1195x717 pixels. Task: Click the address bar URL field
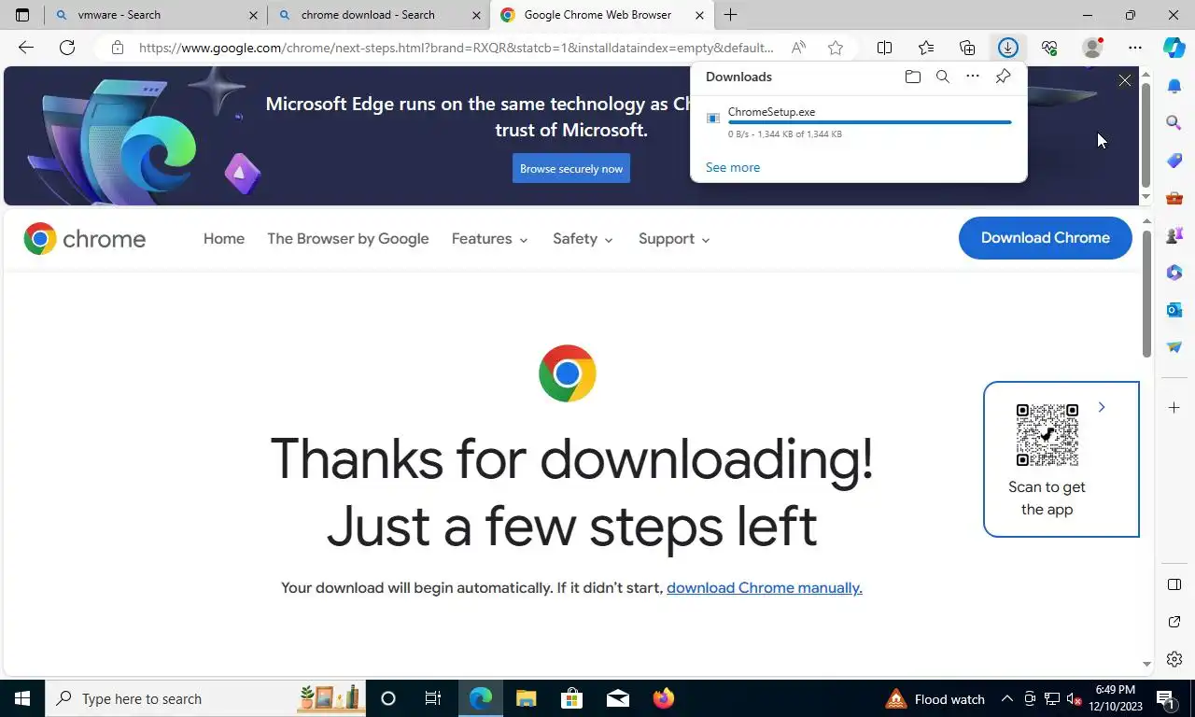tap(456, 48)
